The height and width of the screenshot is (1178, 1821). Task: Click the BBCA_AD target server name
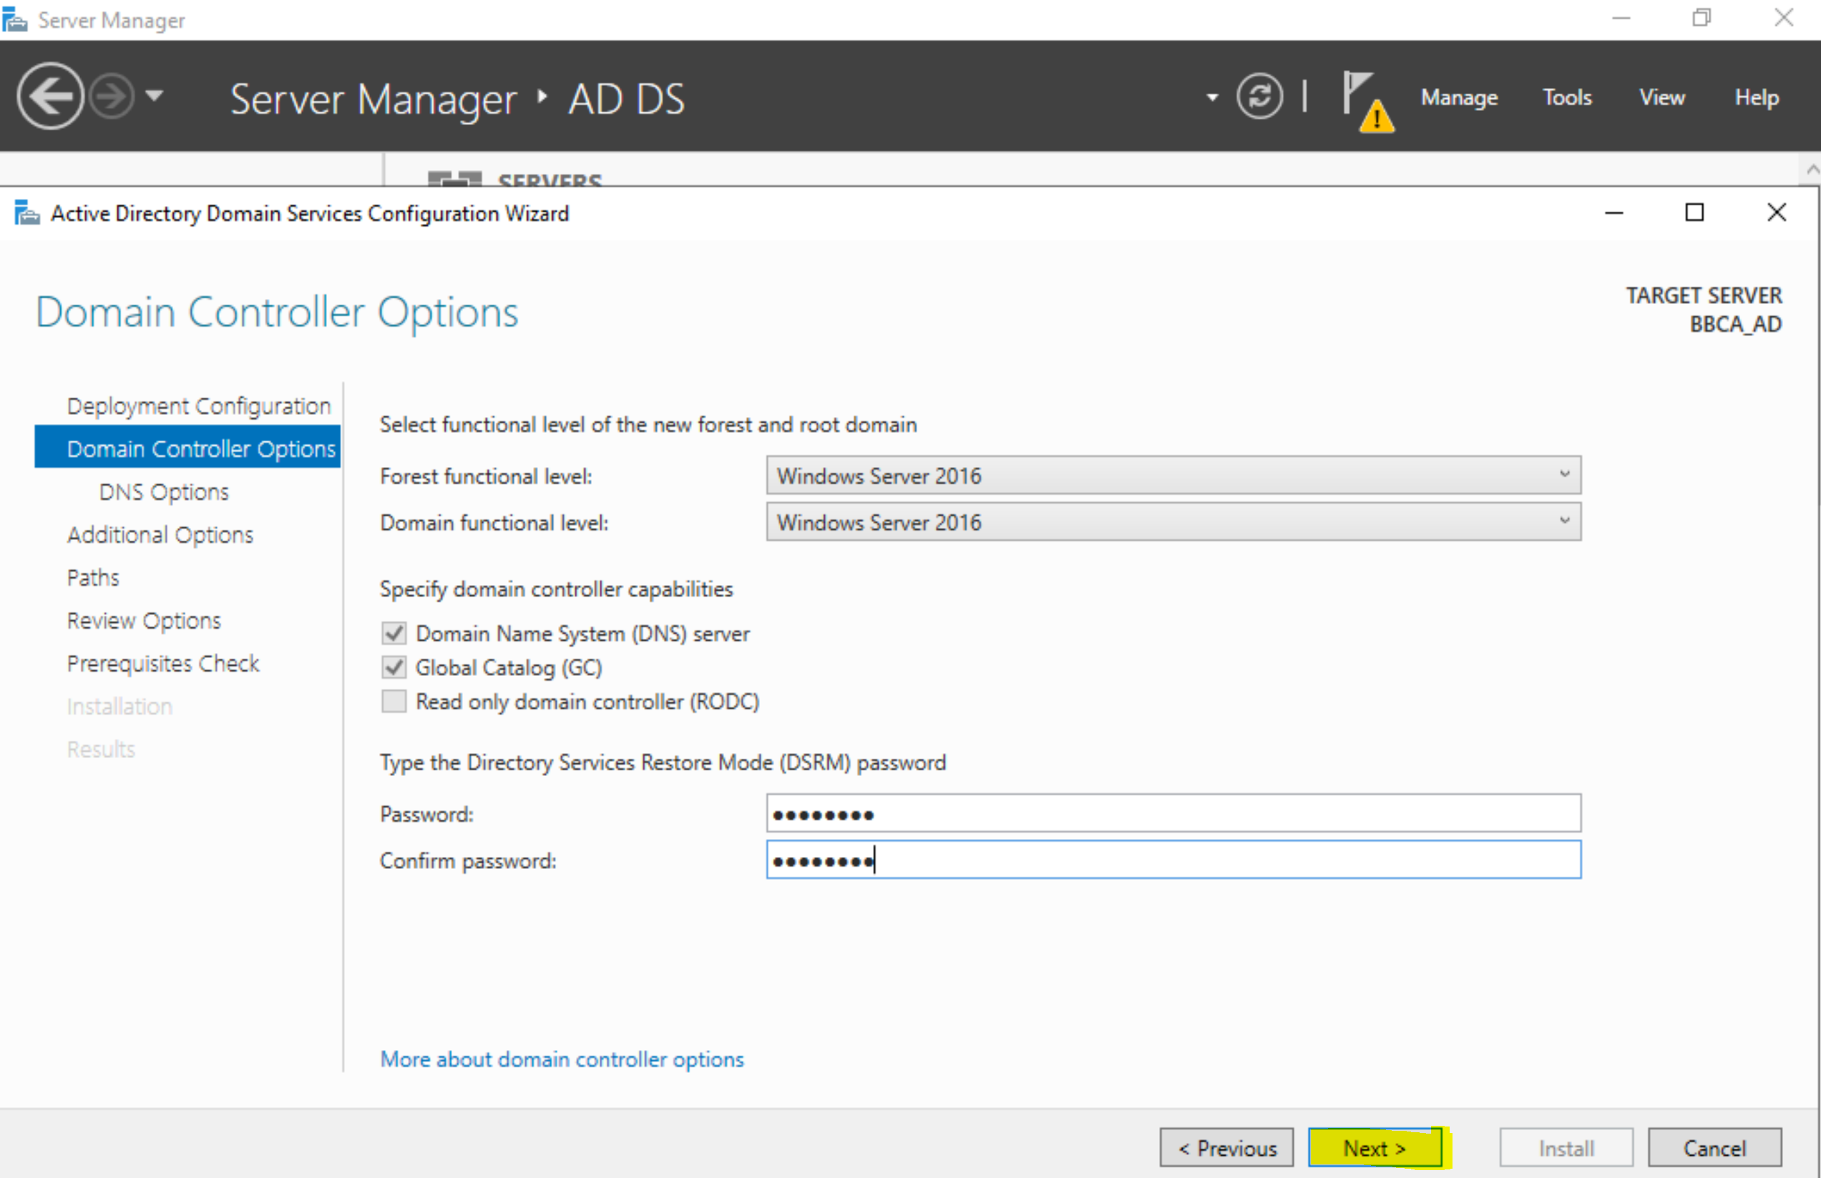tap(1735, 324)
